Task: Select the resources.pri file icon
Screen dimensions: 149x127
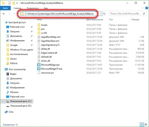Action: pyautogui.click(x=39, y=73)
